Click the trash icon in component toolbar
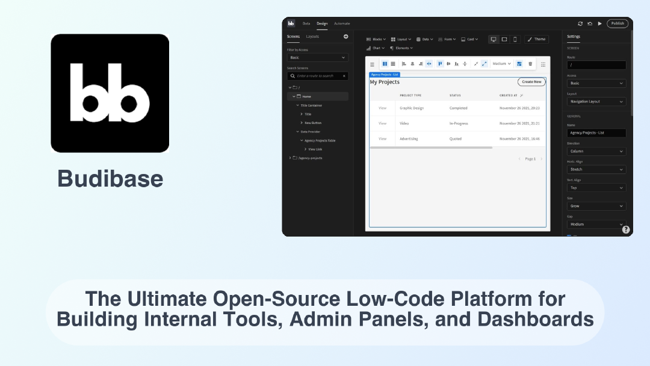Image resolution: width=650 pixels, height=366 pixels. (x=530, y=63)
